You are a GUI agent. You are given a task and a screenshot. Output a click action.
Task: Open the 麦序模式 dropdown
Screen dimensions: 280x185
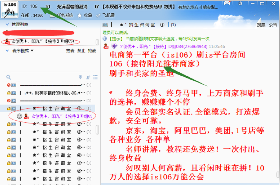[32, 51]
